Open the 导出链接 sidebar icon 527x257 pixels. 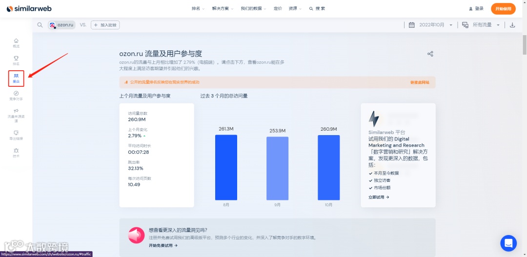coord(16,135)
